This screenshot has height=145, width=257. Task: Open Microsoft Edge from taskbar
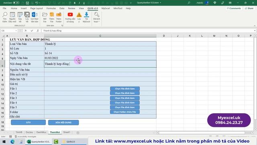pyautogui.click(x=12, y=141)
